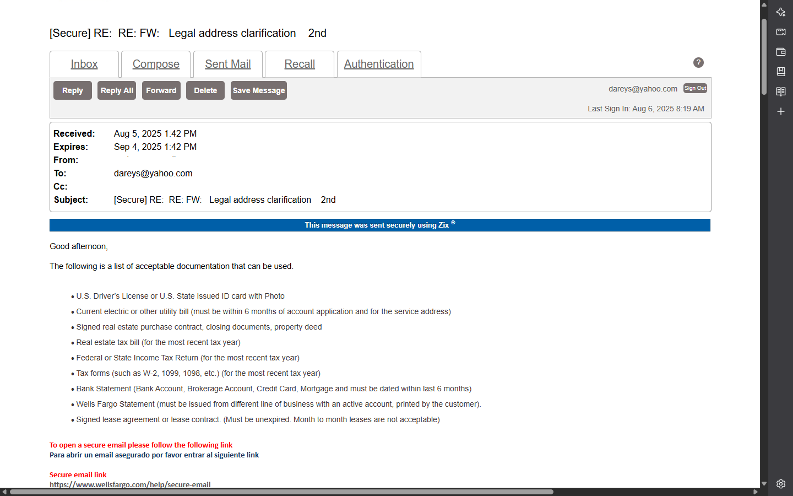Click the vertical scrollbar thumb
Image resolution: width=793 pixels, height=496 pixels.
[x=764, y=57]
